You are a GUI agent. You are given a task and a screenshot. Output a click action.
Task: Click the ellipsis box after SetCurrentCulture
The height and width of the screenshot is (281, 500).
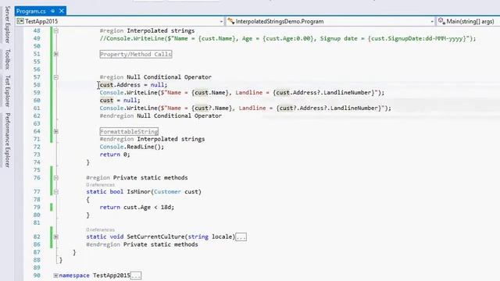click(241, 237)
